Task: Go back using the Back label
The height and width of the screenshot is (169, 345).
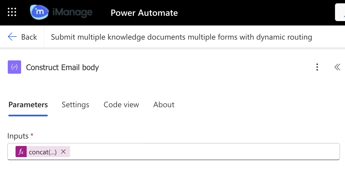Action: pyautogui.click(x=29, y=37)
